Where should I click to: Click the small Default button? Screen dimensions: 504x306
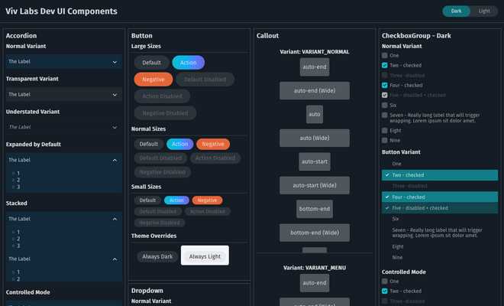[x=147, y=200]
